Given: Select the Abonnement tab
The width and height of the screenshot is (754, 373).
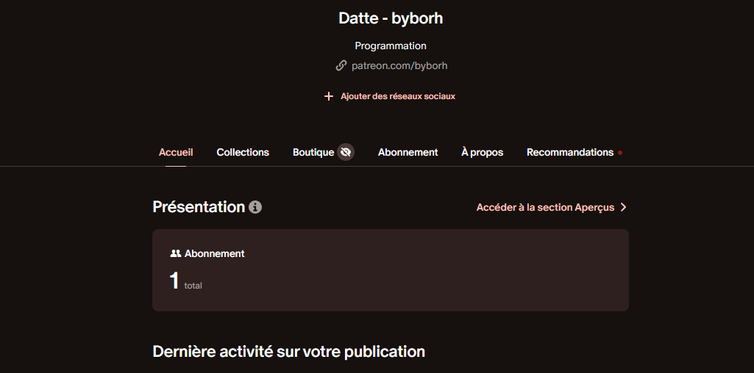Looking at the screenshot, I should [408, 152].
